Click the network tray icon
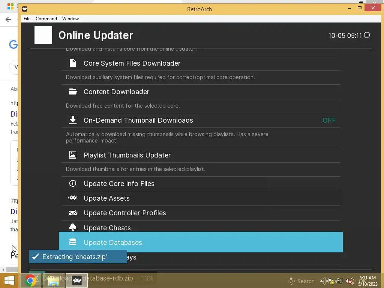 [x=339, y=281]
